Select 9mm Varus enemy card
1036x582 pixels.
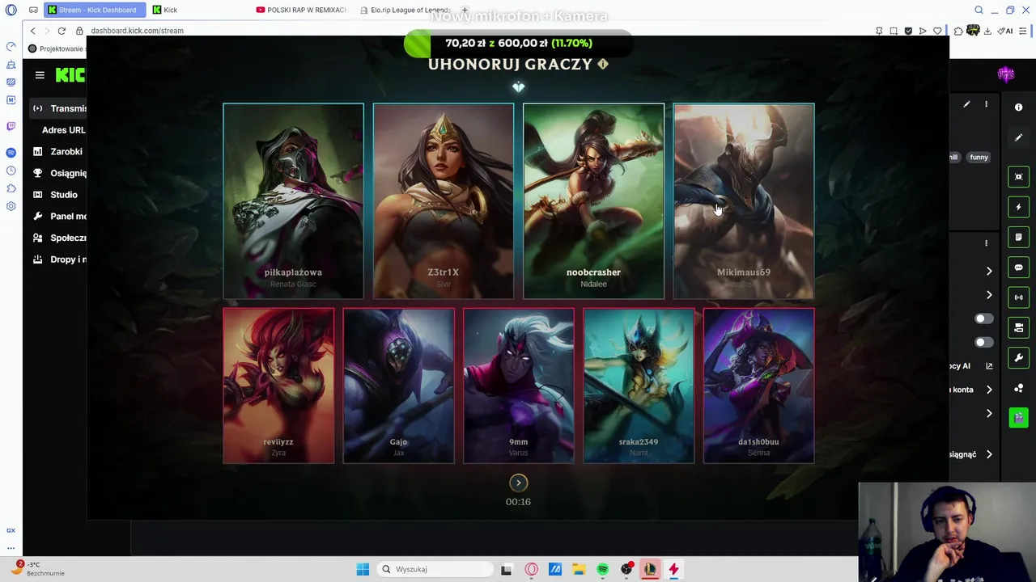click(x=518, y=386)
